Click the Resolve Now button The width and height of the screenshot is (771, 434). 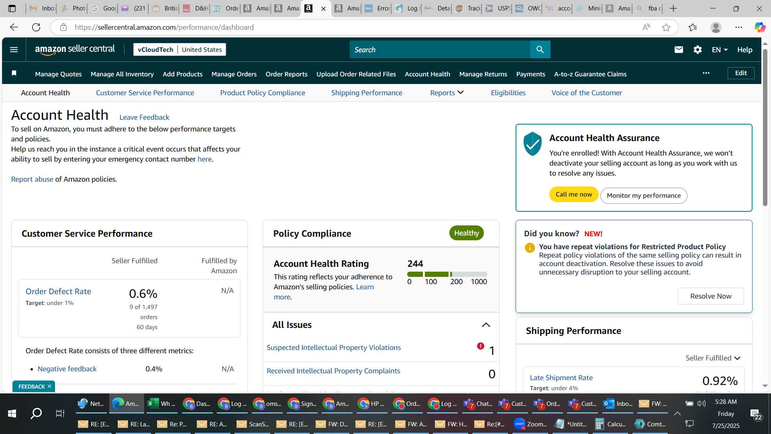(711, 296)
